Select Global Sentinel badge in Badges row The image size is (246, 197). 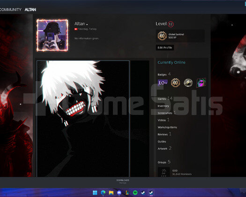coord(175,83)
